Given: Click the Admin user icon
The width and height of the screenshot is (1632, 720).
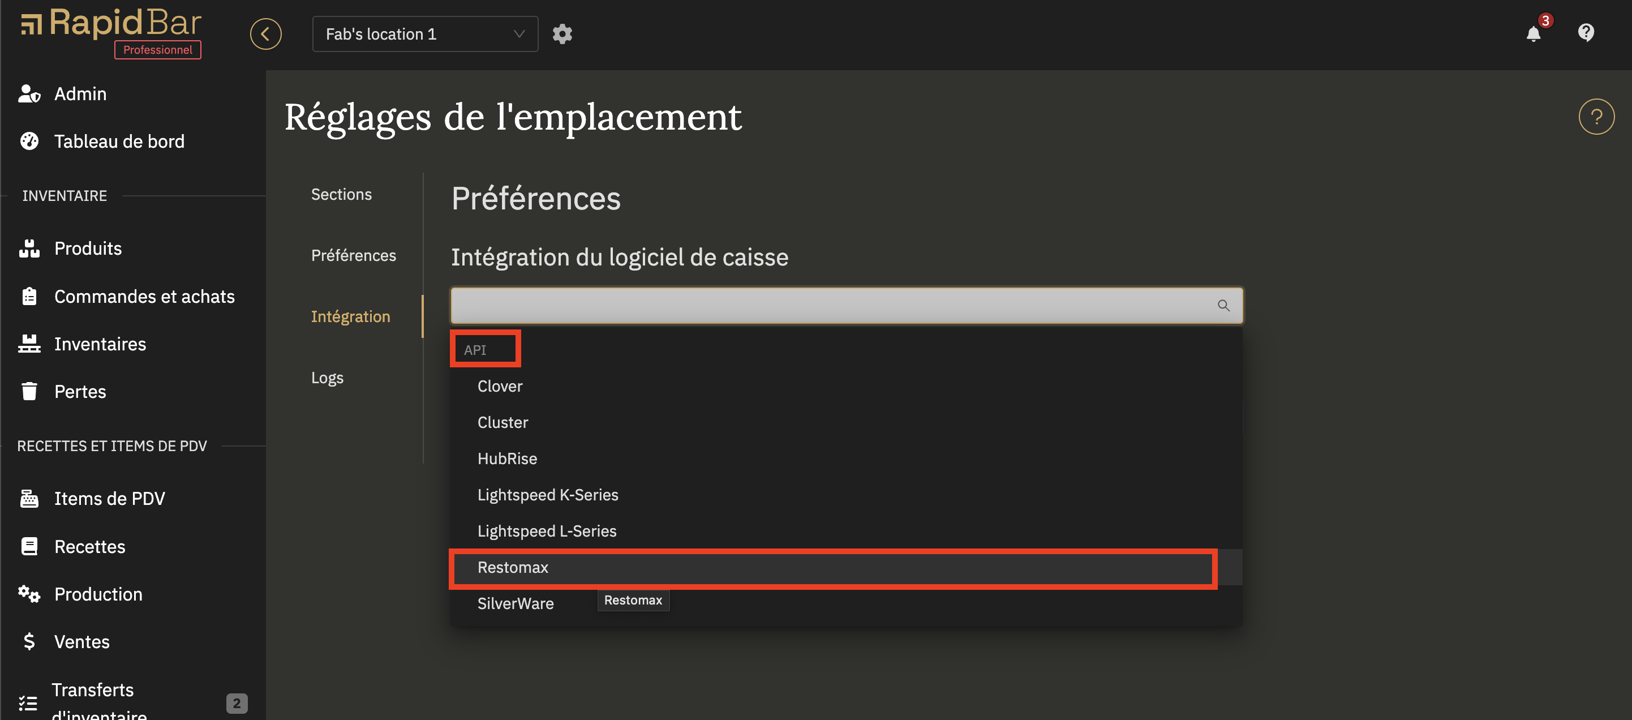Looking at the screenshot, I should click(29, 94).
